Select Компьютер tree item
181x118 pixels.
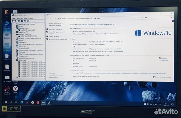[x=22, y=46]
